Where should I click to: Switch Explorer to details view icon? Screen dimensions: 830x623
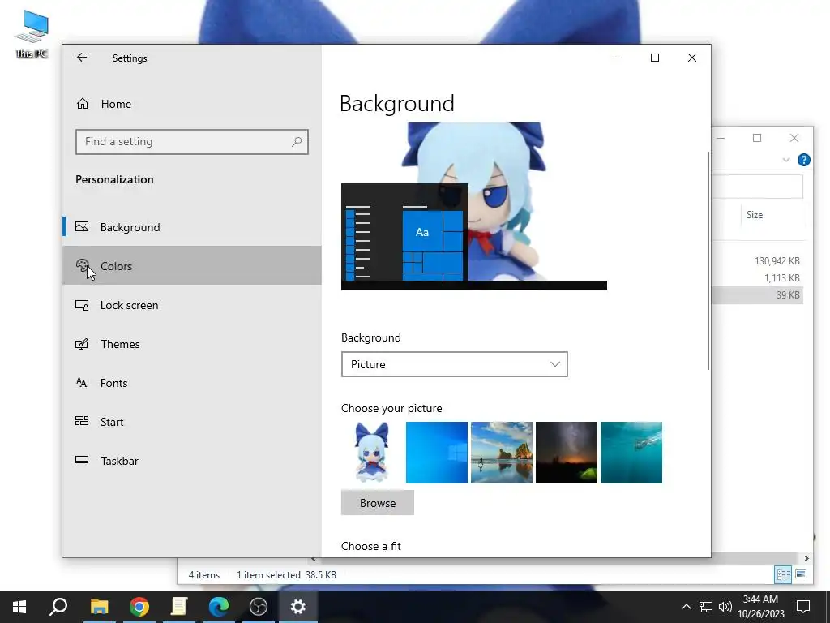click(783, 574)
